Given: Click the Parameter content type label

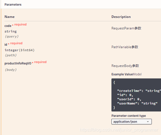Looking at the screenshot, I should tap(129, 116).
